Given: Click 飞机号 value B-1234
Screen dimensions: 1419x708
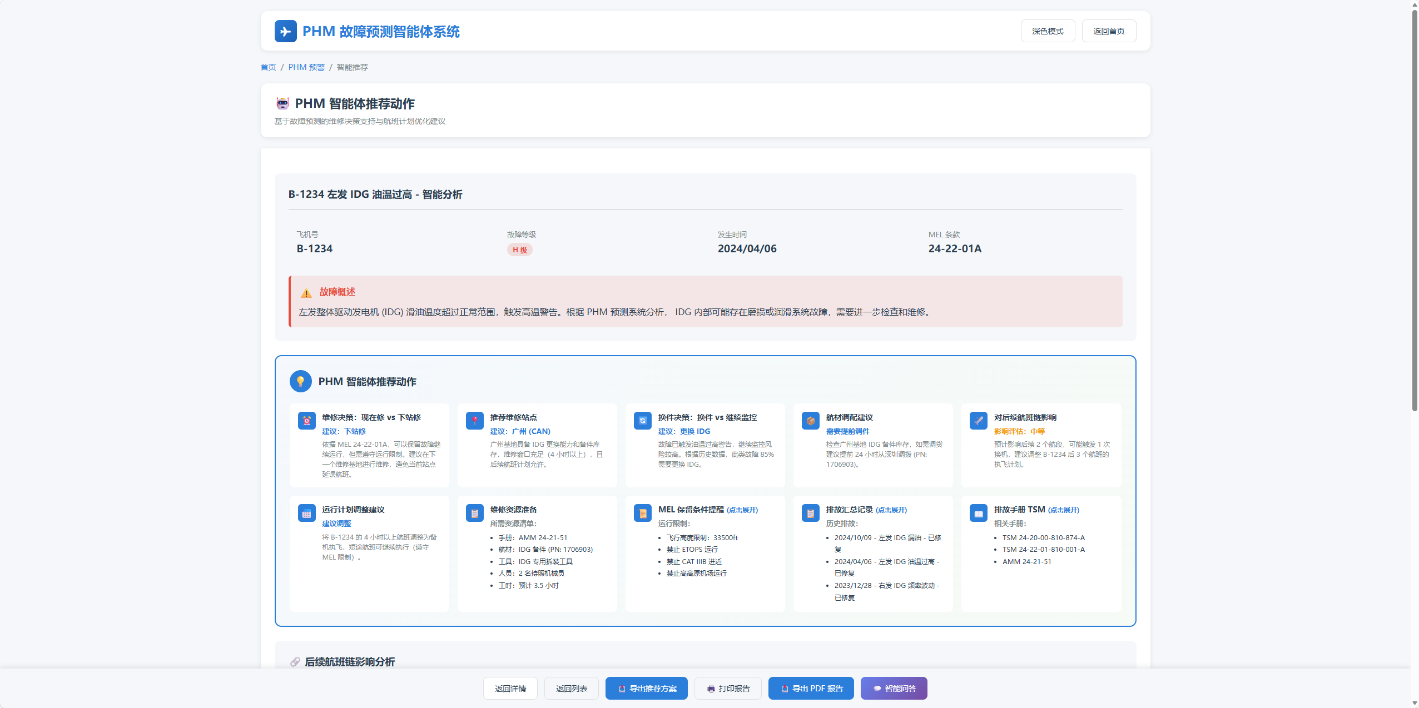Looking at the screenshot, I should (x=314, y=248).
